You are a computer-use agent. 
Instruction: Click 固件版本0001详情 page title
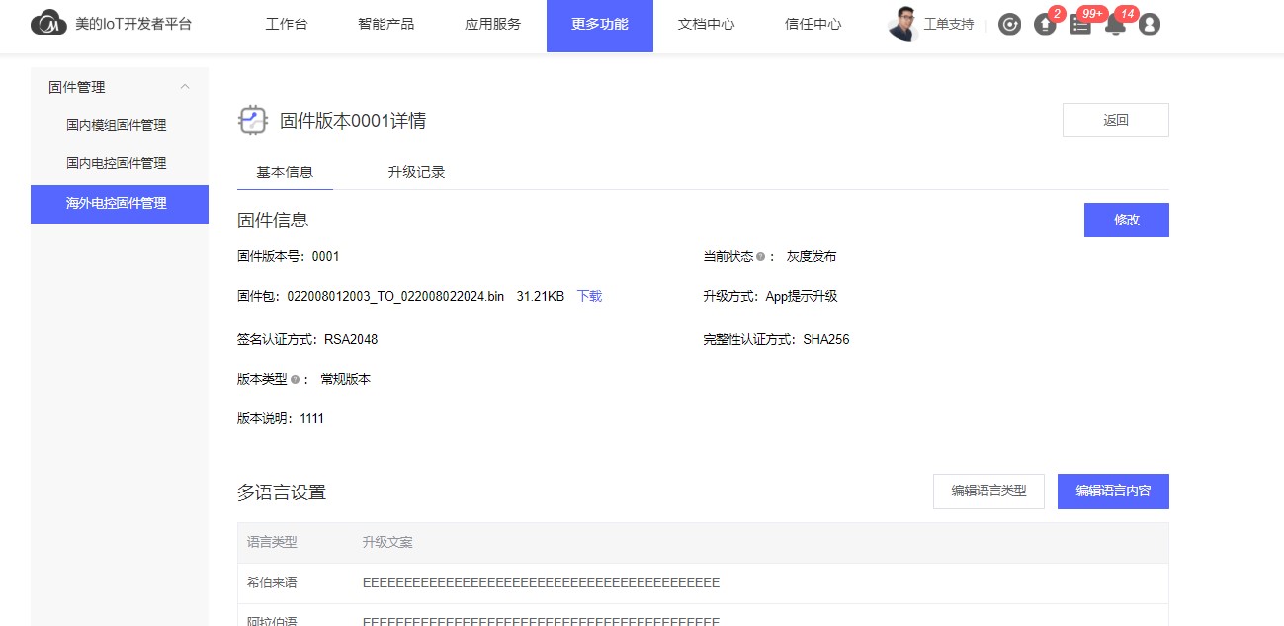(x=353, y=121)
